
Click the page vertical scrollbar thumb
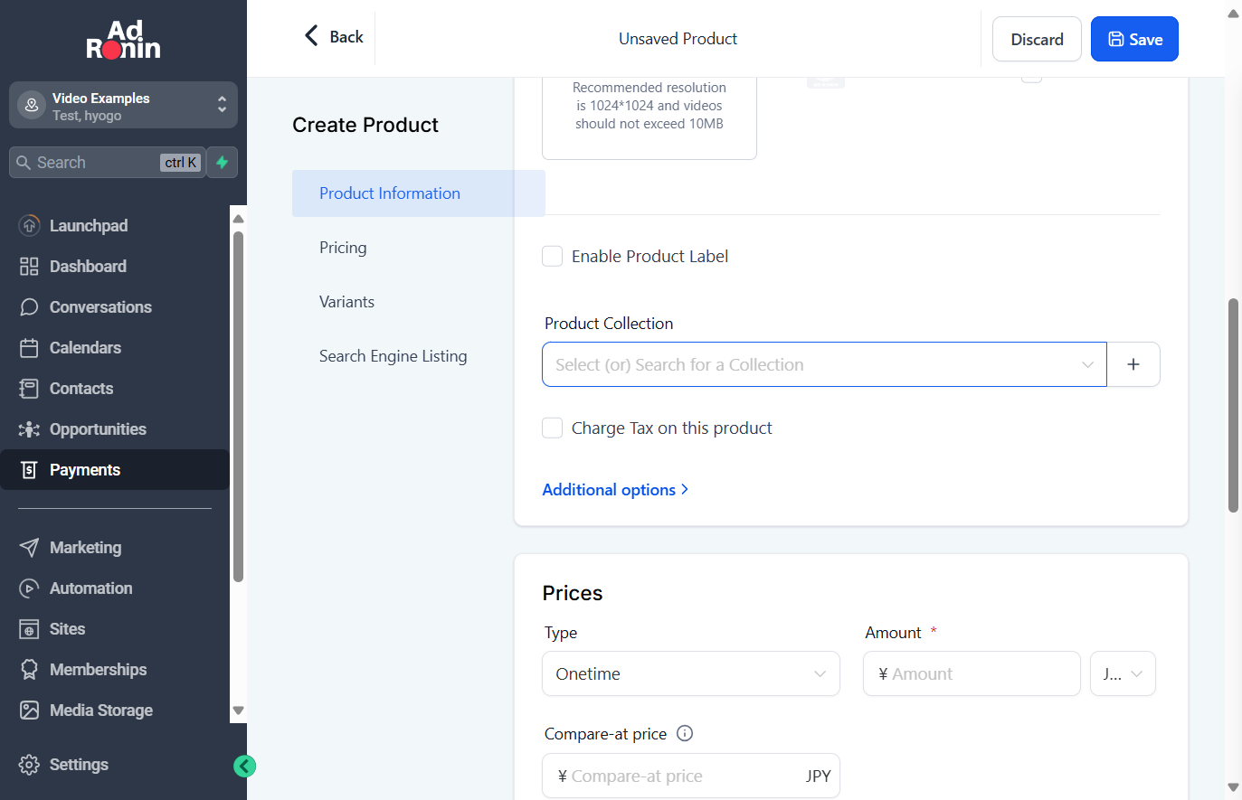tap(1233, 405)
